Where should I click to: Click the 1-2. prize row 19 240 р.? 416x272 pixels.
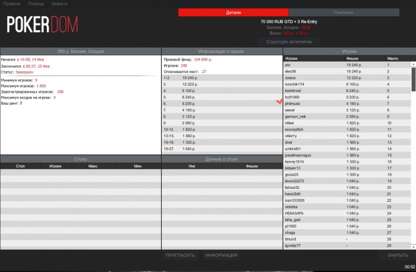(x=222, y=78)
